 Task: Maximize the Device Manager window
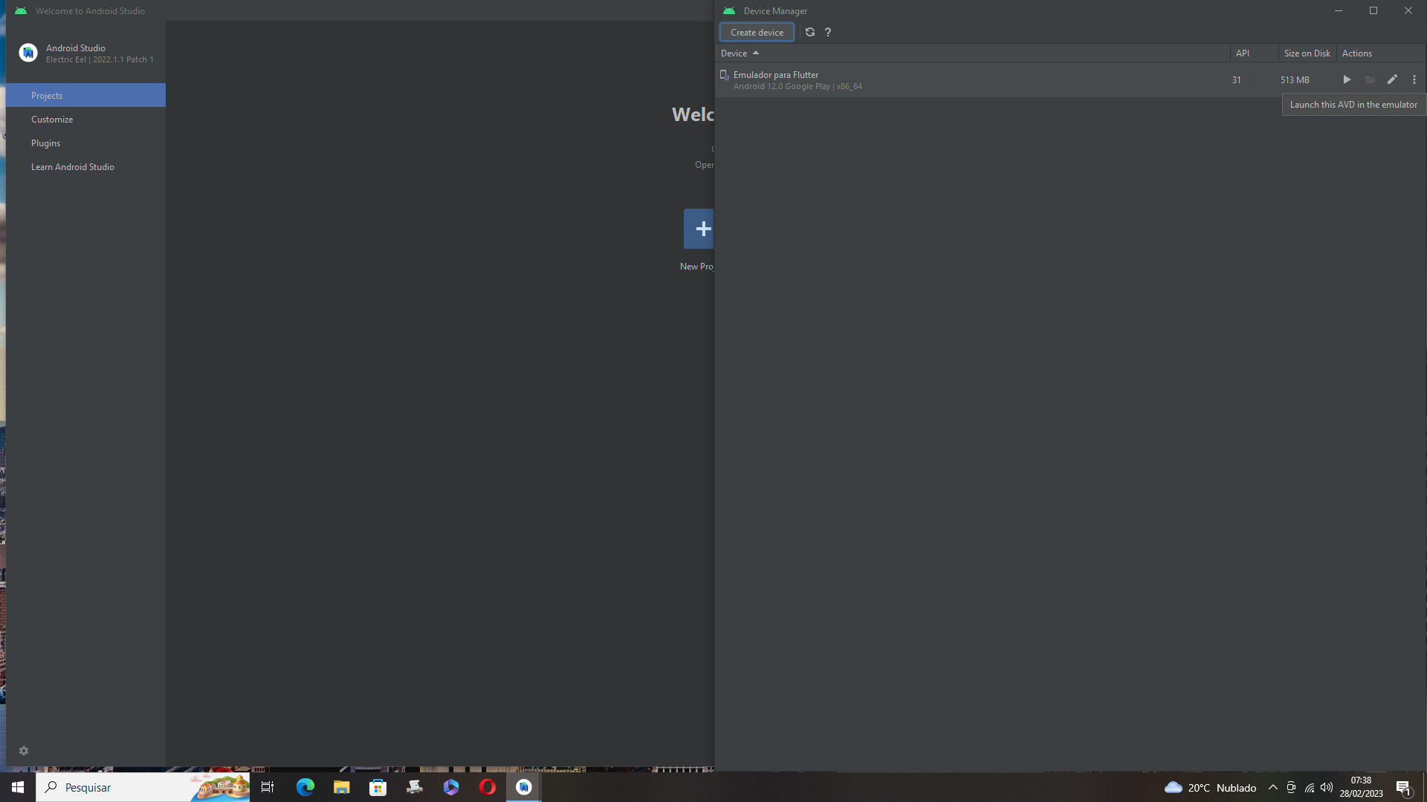(x=1373, y=10)
